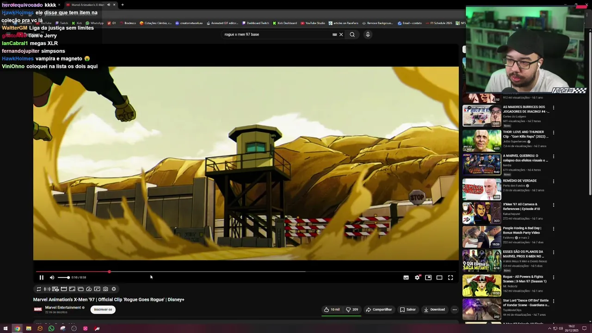592x333 pixels.
Task: Open Chrome from taskbar
Action: tap(17, 328)
